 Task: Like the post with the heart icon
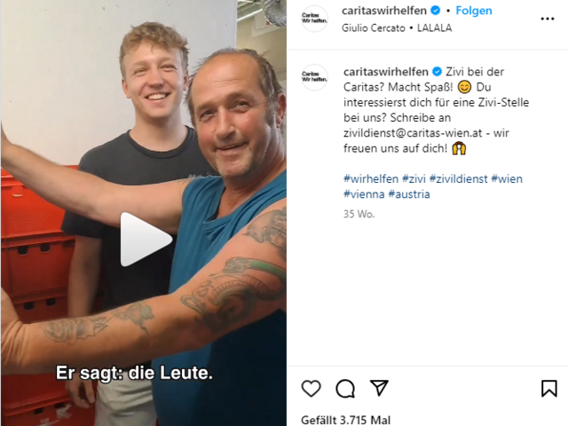click(x=312, y=389)
